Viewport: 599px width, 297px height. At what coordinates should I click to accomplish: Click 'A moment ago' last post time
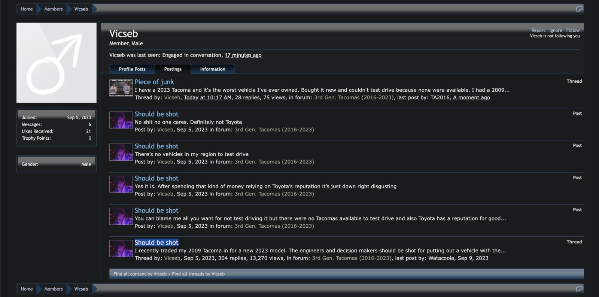click(x=471, y=97)
